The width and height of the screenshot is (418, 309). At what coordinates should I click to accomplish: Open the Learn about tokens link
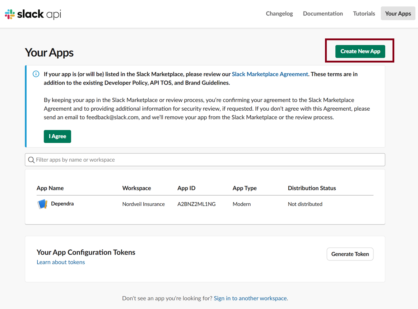[61, 262]
